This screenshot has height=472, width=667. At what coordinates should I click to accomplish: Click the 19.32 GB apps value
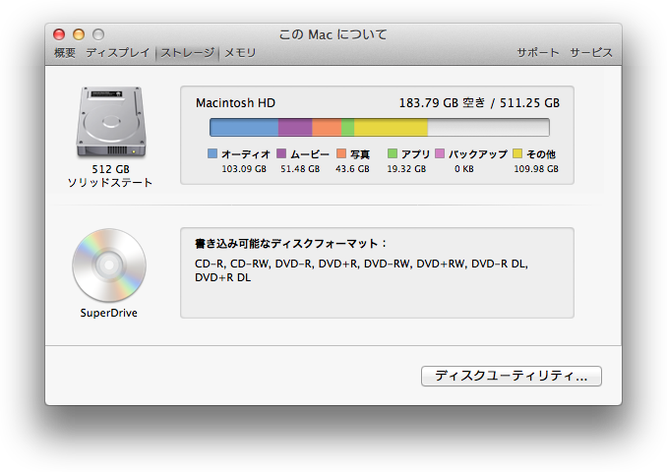406,169
